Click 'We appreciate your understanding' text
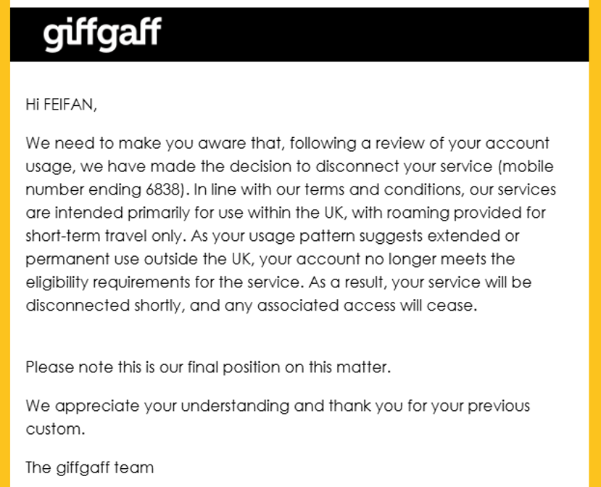The image size is (601, 487). [x=157, y=406]
